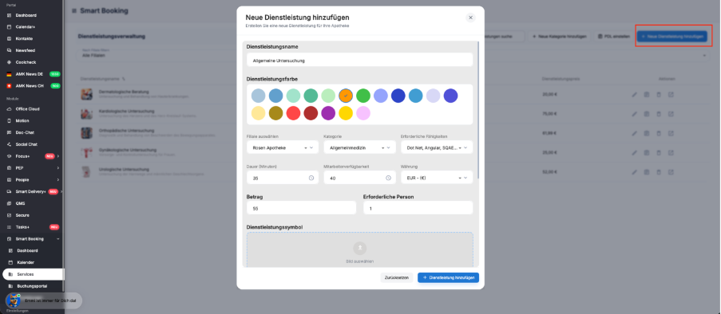Expand the Focus+ sidebar submenu
Image resolution: width=721 pixels, height=314 pixels.
click(58, 156)
